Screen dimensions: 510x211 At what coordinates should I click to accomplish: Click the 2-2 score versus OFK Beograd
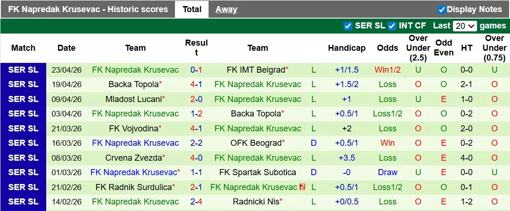196,143
